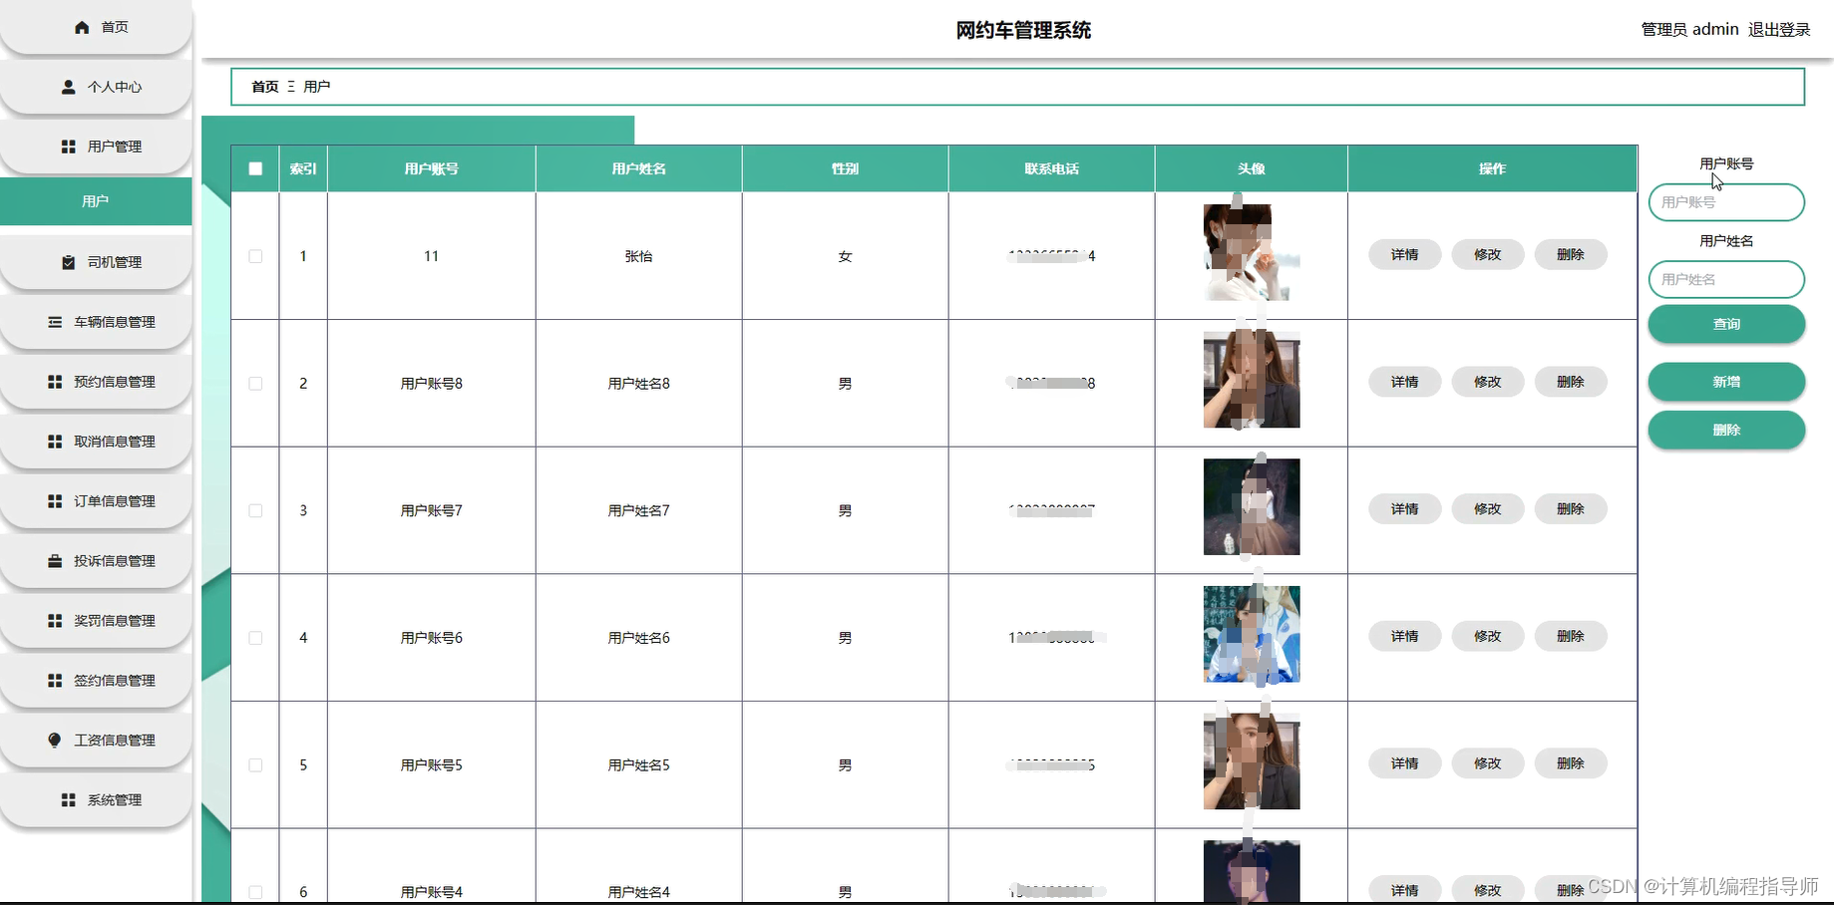Click 详情 for 用户账号6
This screenshot has width=1834, height=905.
(x=1404, y=636)
